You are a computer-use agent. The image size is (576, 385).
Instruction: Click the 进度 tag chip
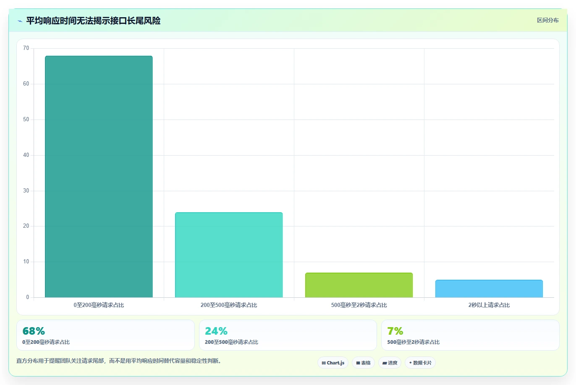(390, 363)
